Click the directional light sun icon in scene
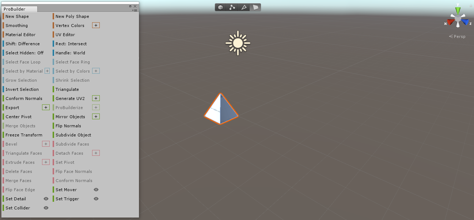This screenshot has width=474, height=220. (x=238, y=43)
